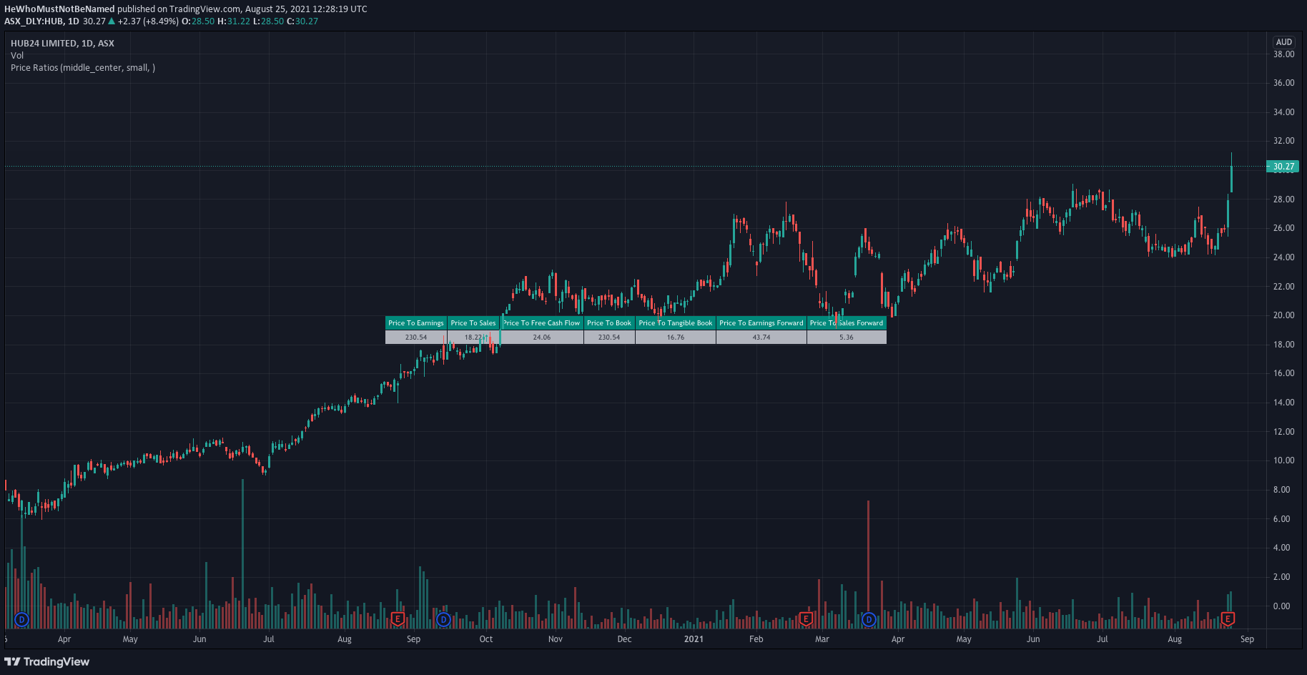Click the ASX_DLY:HUB symbol in header
This screenshot has width=1307, height=675.
(34, 21)
